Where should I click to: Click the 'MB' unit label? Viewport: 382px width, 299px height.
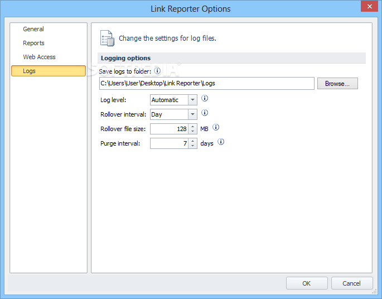(204, 129)
